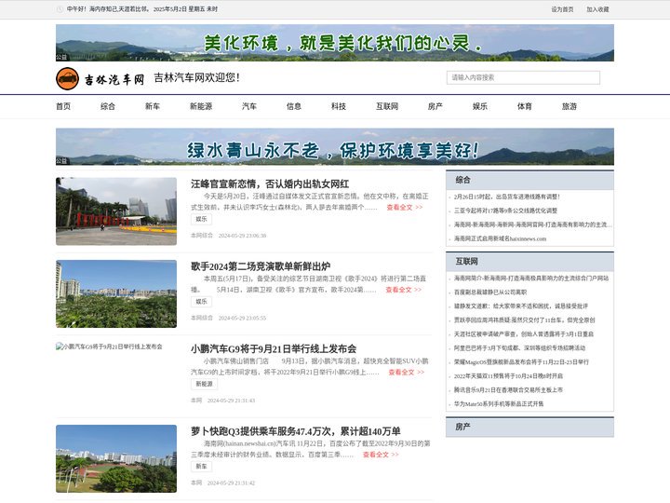The height and width of the screenshot is (503, 670).
Task: Click 查看全文 for the 小鹏汽车G9 article
Action: [x=407, y=373]
